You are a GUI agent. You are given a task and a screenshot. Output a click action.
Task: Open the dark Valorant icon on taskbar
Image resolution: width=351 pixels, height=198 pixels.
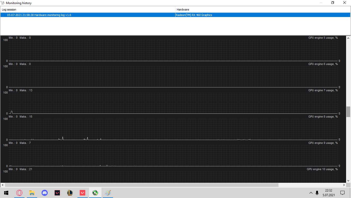tap(57, 193)
